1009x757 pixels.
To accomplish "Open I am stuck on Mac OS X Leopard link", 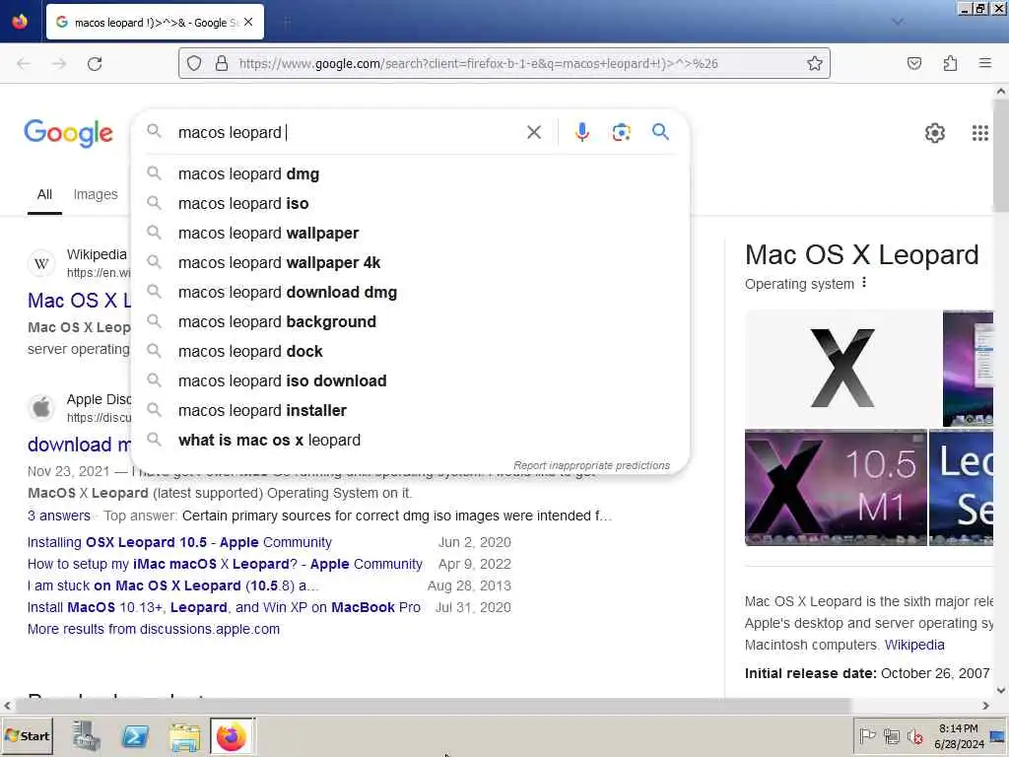I will (173, 585).
